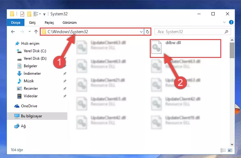Click the pin icon beside Videolar
Viewport: 241px width, 158px height.
tap(65, 96)
